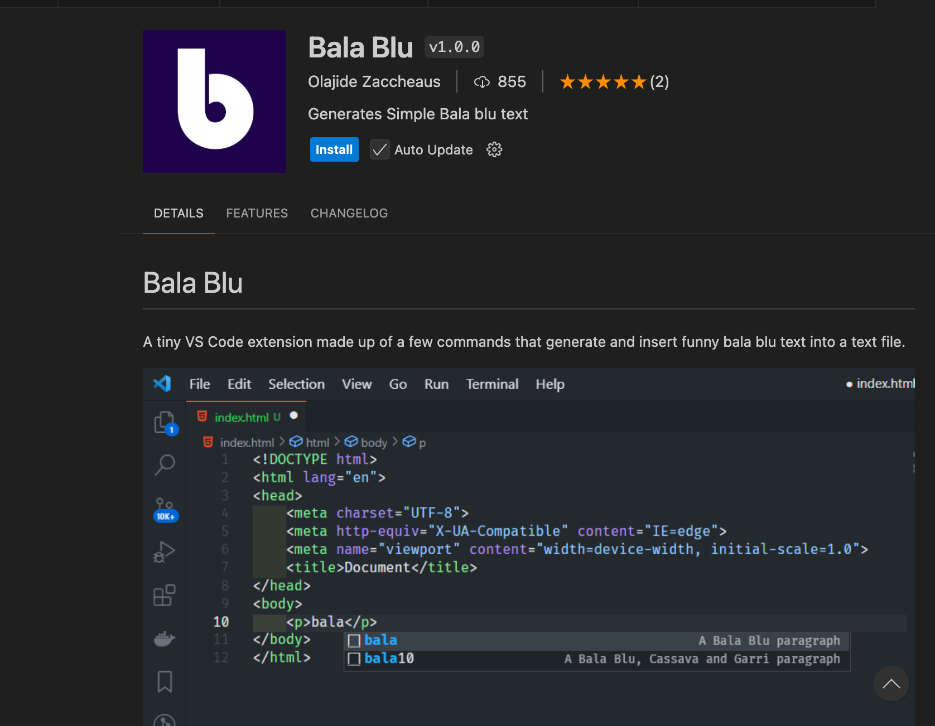Click the HTML5 file icon on editor tab
Screen dimensions: 935x726
pos(202,417)
